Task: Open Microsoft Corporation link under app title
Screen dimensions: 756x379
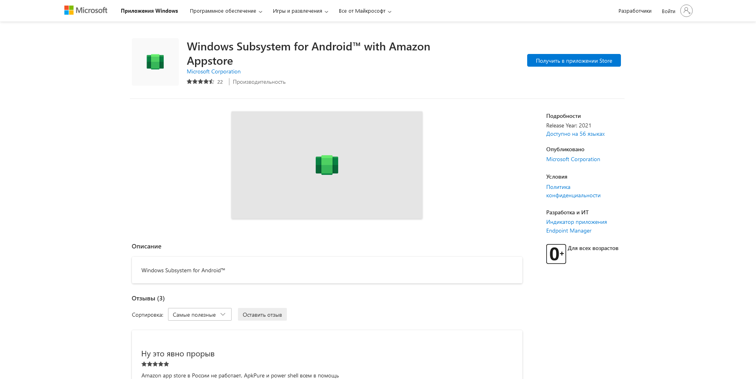Action: (x=214, y=72)
